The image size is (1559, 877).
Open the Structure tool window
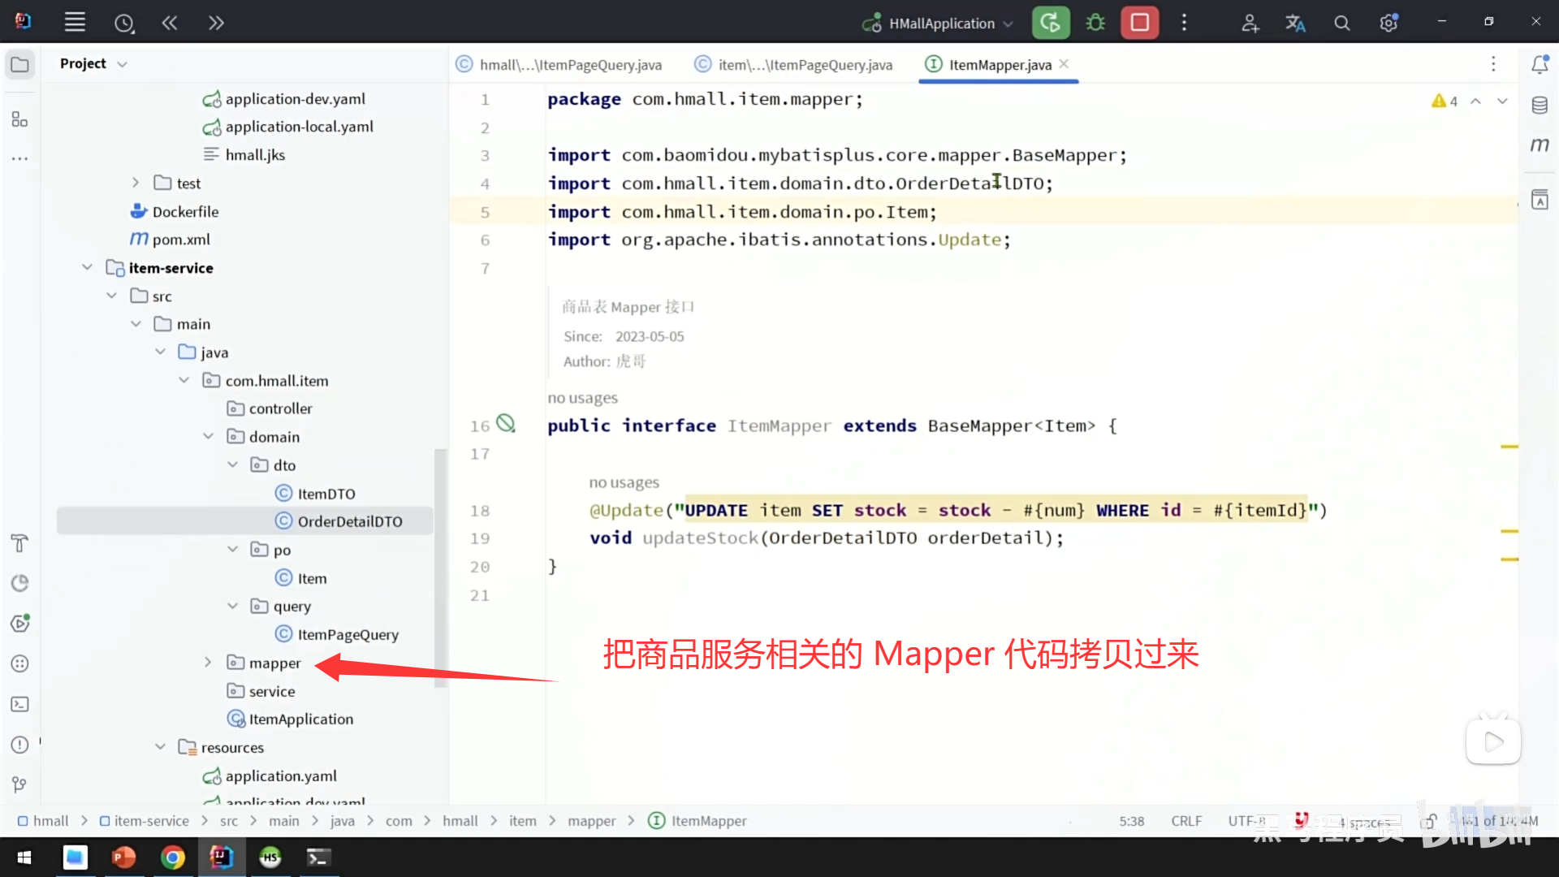[19, 119]
